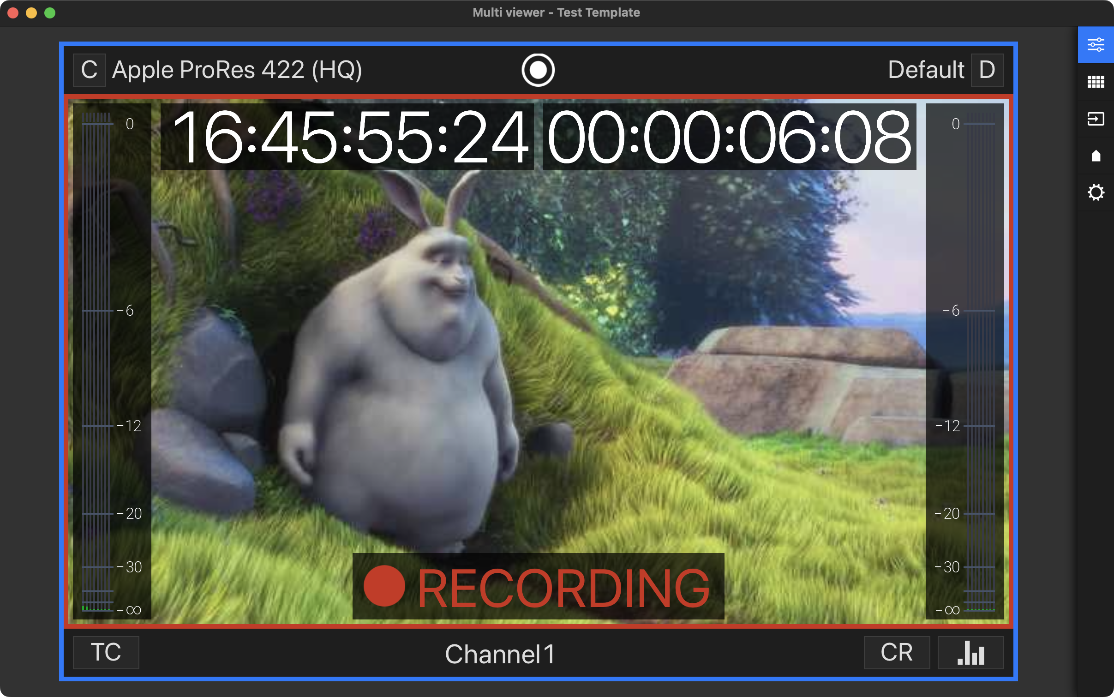The width and height of the screenshot is (1114, 697).
Task: Switch to the grid layout icon
Action: tap(1096, 82)
